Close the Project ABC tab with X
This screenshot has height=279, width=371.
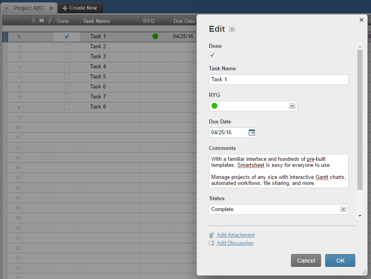point(51,8)
